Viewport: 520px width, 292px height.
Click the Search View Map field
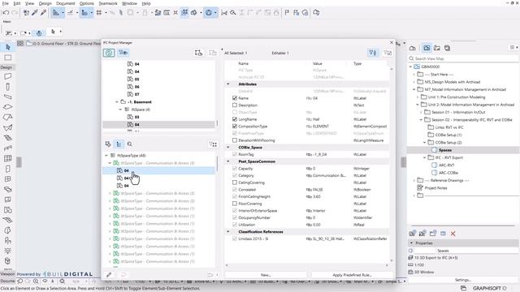[x=463, y=58]
